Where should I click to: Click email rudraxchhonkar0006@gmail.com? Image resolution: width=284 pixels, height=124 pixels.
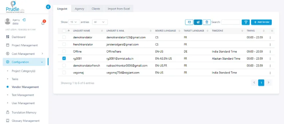(x=127, y=65)
